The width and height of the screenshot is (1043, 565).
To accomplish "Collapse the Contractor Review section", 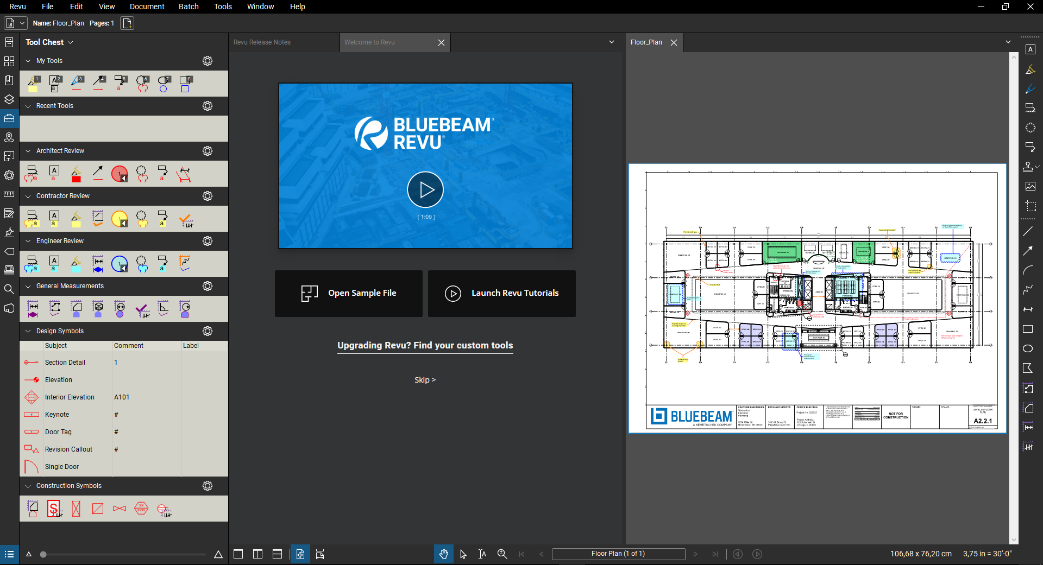I will click(28, 196).
